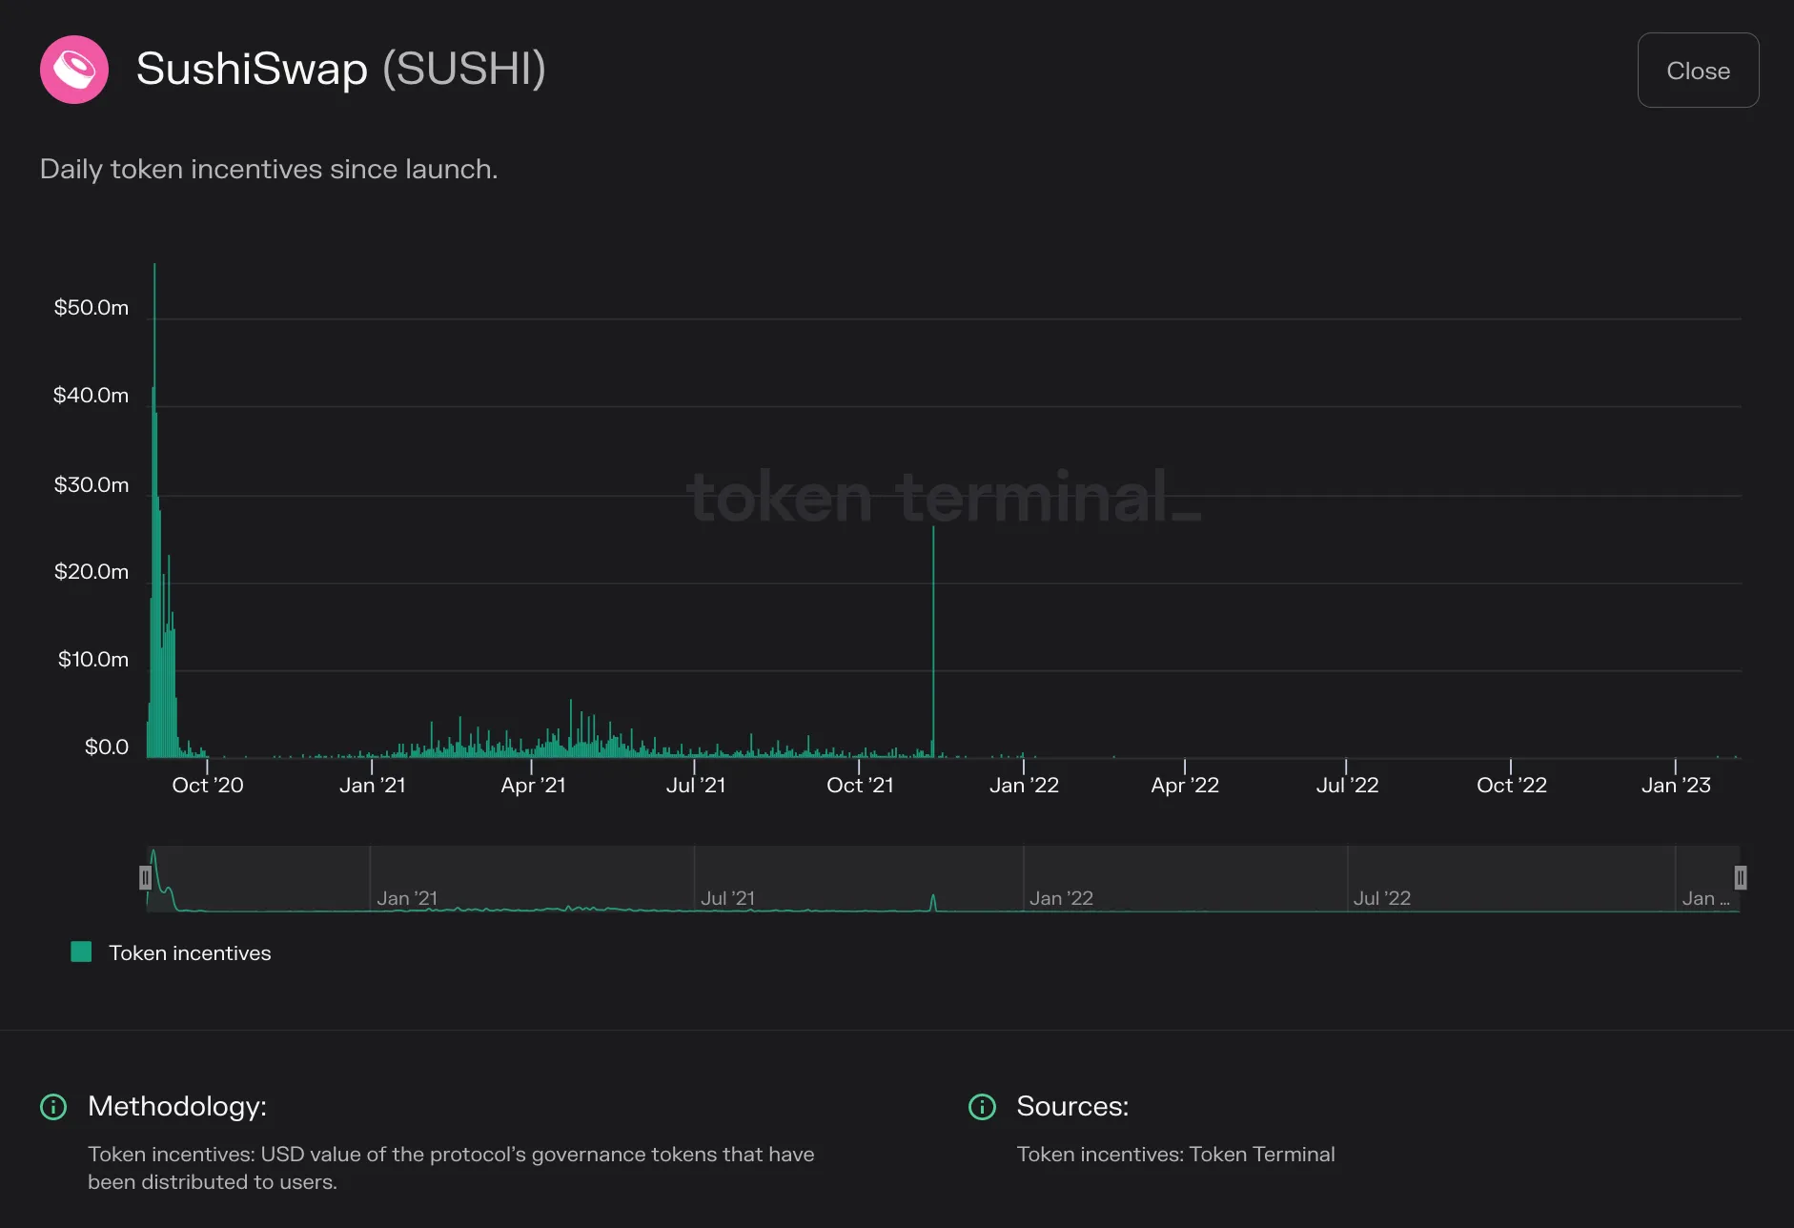Viewport: 1794px width, 1228px height.
Task: Click 'Token incentives: Token Terminal' source text
Action: click(1175, 1155)
